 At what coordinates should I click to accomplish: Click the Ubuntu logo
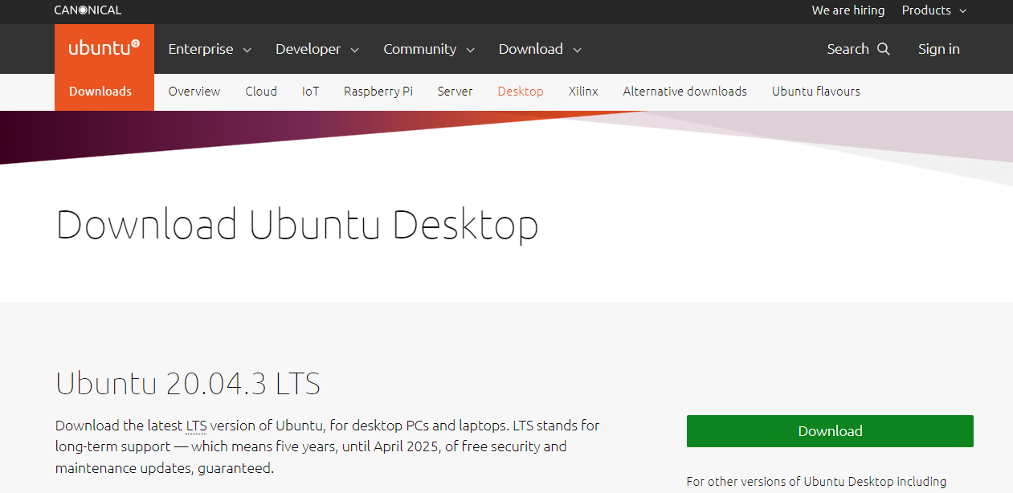click(104, 48)
